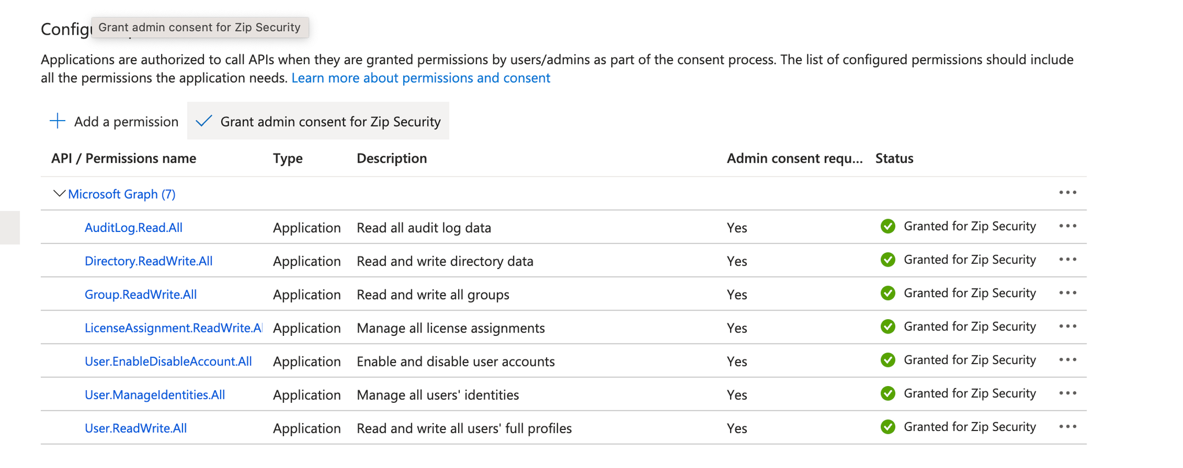Click Grant admin consent for Zip Security button
This screenshot has width=1183, height=468.
pyautogui.click(x=318, y=121)
